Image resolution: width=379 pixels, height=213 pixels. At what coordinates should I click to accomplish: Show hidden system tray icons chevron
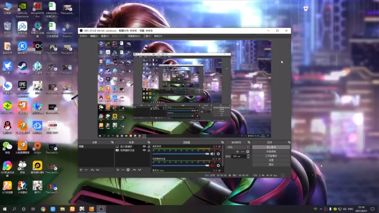tap(321, 209)
